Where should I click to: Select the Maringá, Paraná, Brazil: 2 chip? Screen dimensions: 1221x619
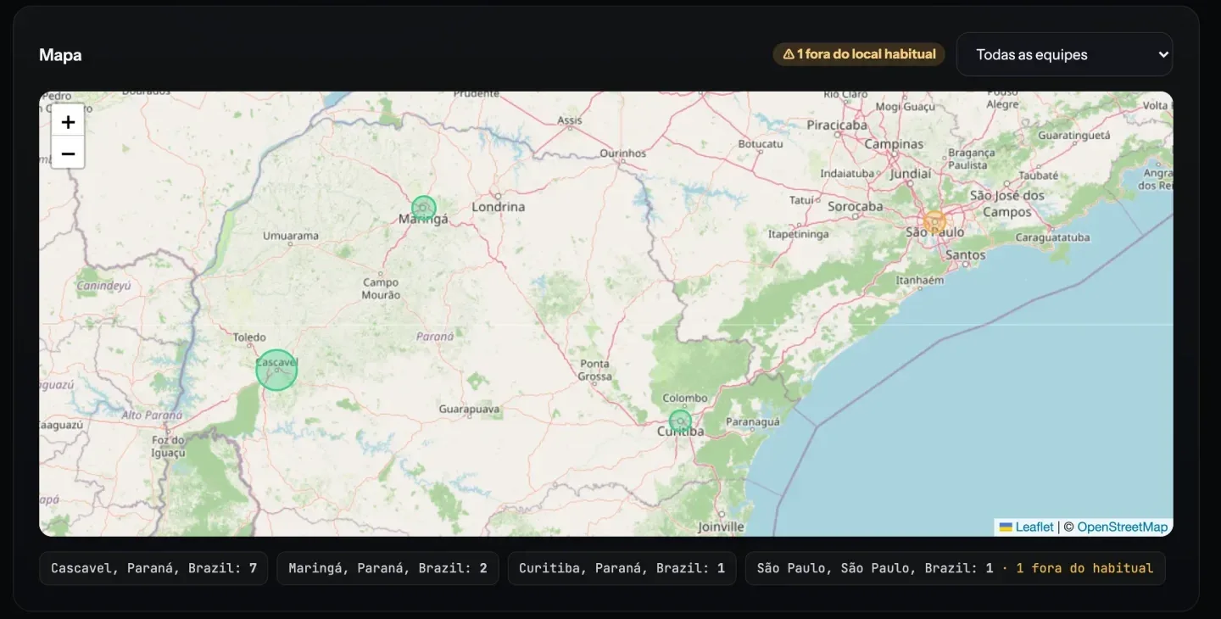tap(387, 568)
